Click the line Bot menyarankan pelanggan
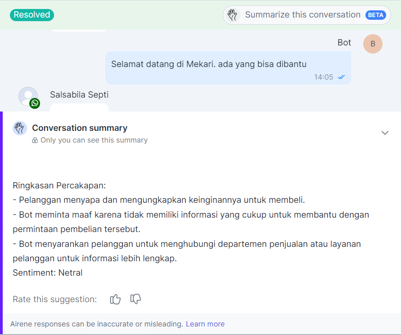The image size is (401, 335). click(187, 251)
